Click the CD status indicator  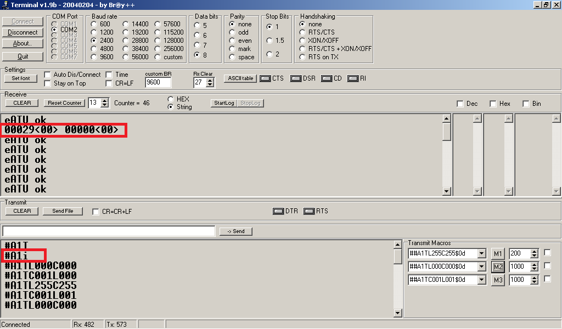tap(327, 78)
